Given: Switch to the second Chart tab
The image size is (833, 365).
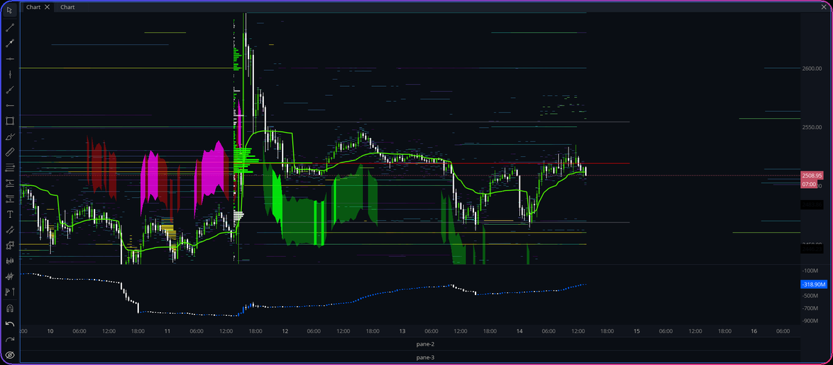Looking at the screenshot, I should pyautogui.click(x=67, y=7).
